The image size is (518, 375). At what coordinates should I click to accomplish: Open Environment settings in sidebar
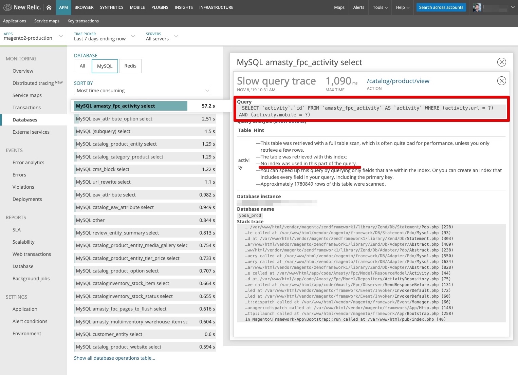pyautogui.click(x=27, y=334)
